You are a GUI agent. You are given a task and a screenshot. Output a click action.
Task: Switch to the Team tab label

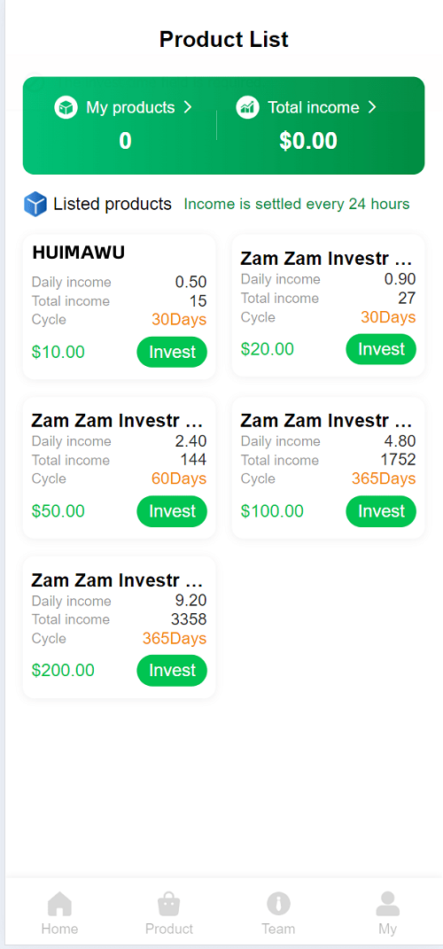tap(278, 929)
